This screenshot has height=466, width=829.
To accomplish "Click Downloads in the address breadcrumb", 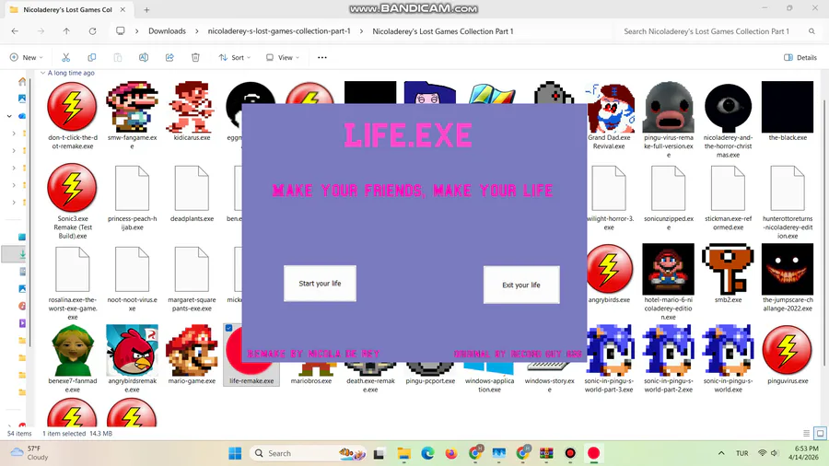I will point(167,31).
